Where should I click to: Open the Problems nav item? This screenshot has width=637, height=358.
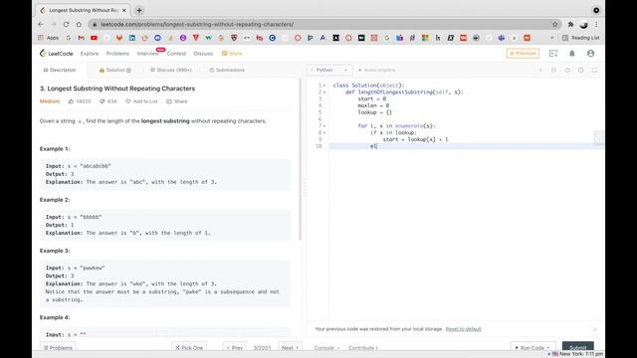[117, 54]
